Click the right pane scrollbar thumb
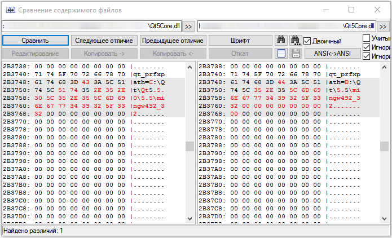This screenshot has width=392, height=238. 384,146
